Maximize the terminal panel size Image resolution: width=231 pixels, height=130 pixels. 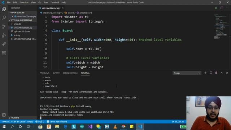[x=222, y=73]
